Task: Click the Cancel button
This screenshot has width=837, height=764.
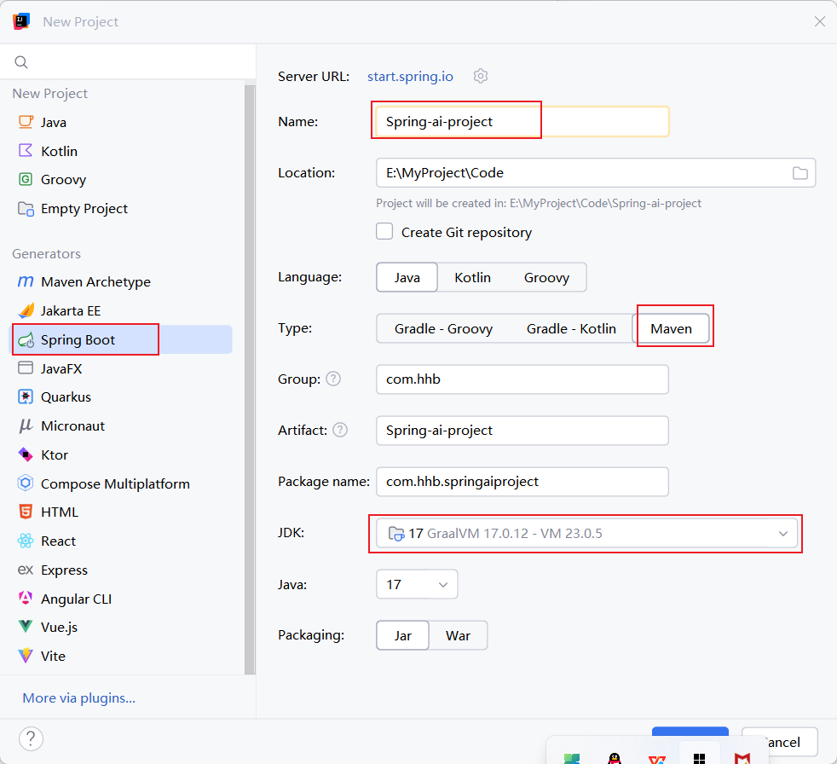Action: coord(793,742)
